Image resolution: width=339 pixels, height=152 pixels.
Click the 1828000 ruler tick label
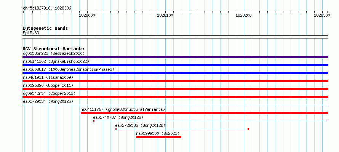click(87, 15)
